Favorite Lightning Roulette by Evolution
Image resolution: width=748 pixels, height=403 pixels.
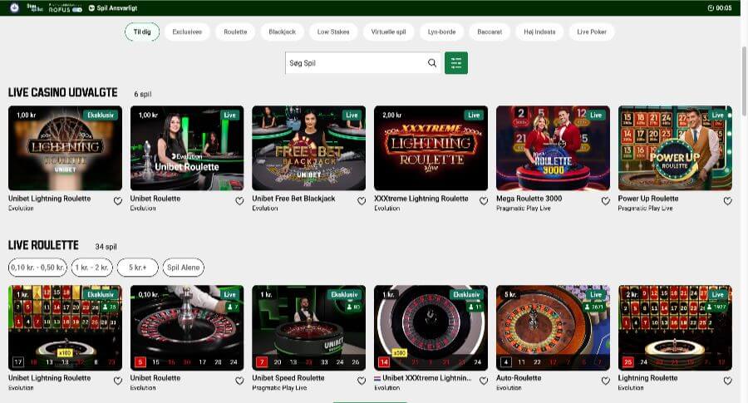tap(727, 381)
